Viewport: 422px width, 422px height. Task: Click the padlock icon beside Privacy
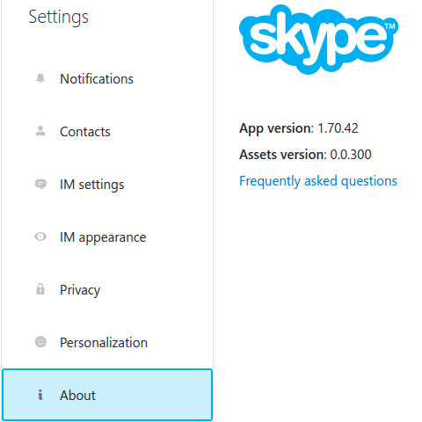40,289
